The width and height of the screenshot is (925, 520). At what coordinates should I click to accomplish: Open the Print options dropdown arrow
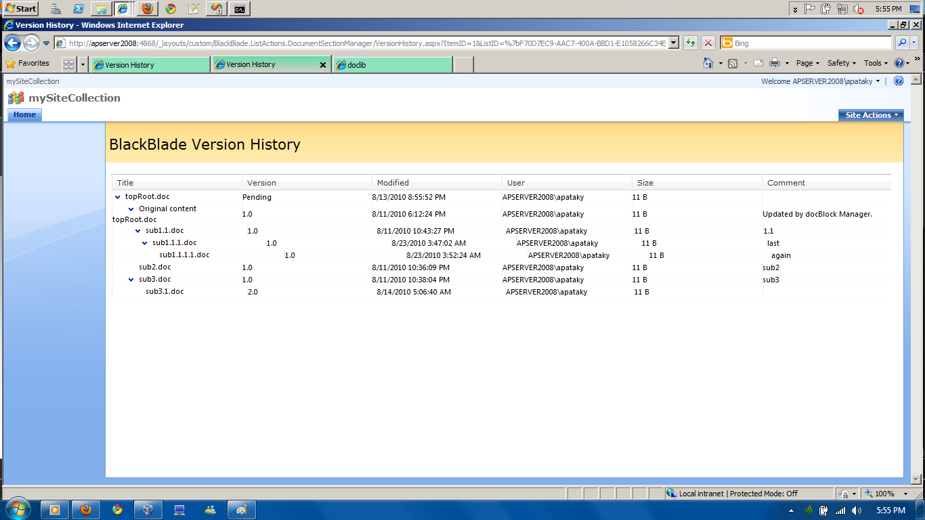(x=787, y=63)
